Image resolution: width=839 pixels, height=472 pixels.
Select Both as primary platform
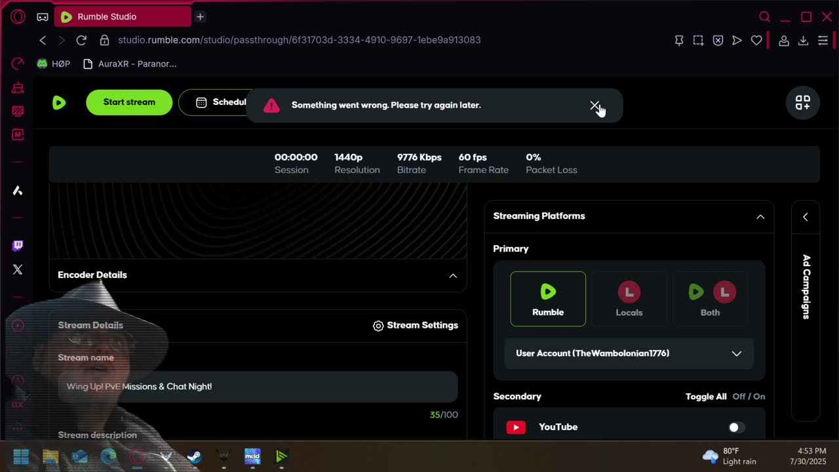710,299
